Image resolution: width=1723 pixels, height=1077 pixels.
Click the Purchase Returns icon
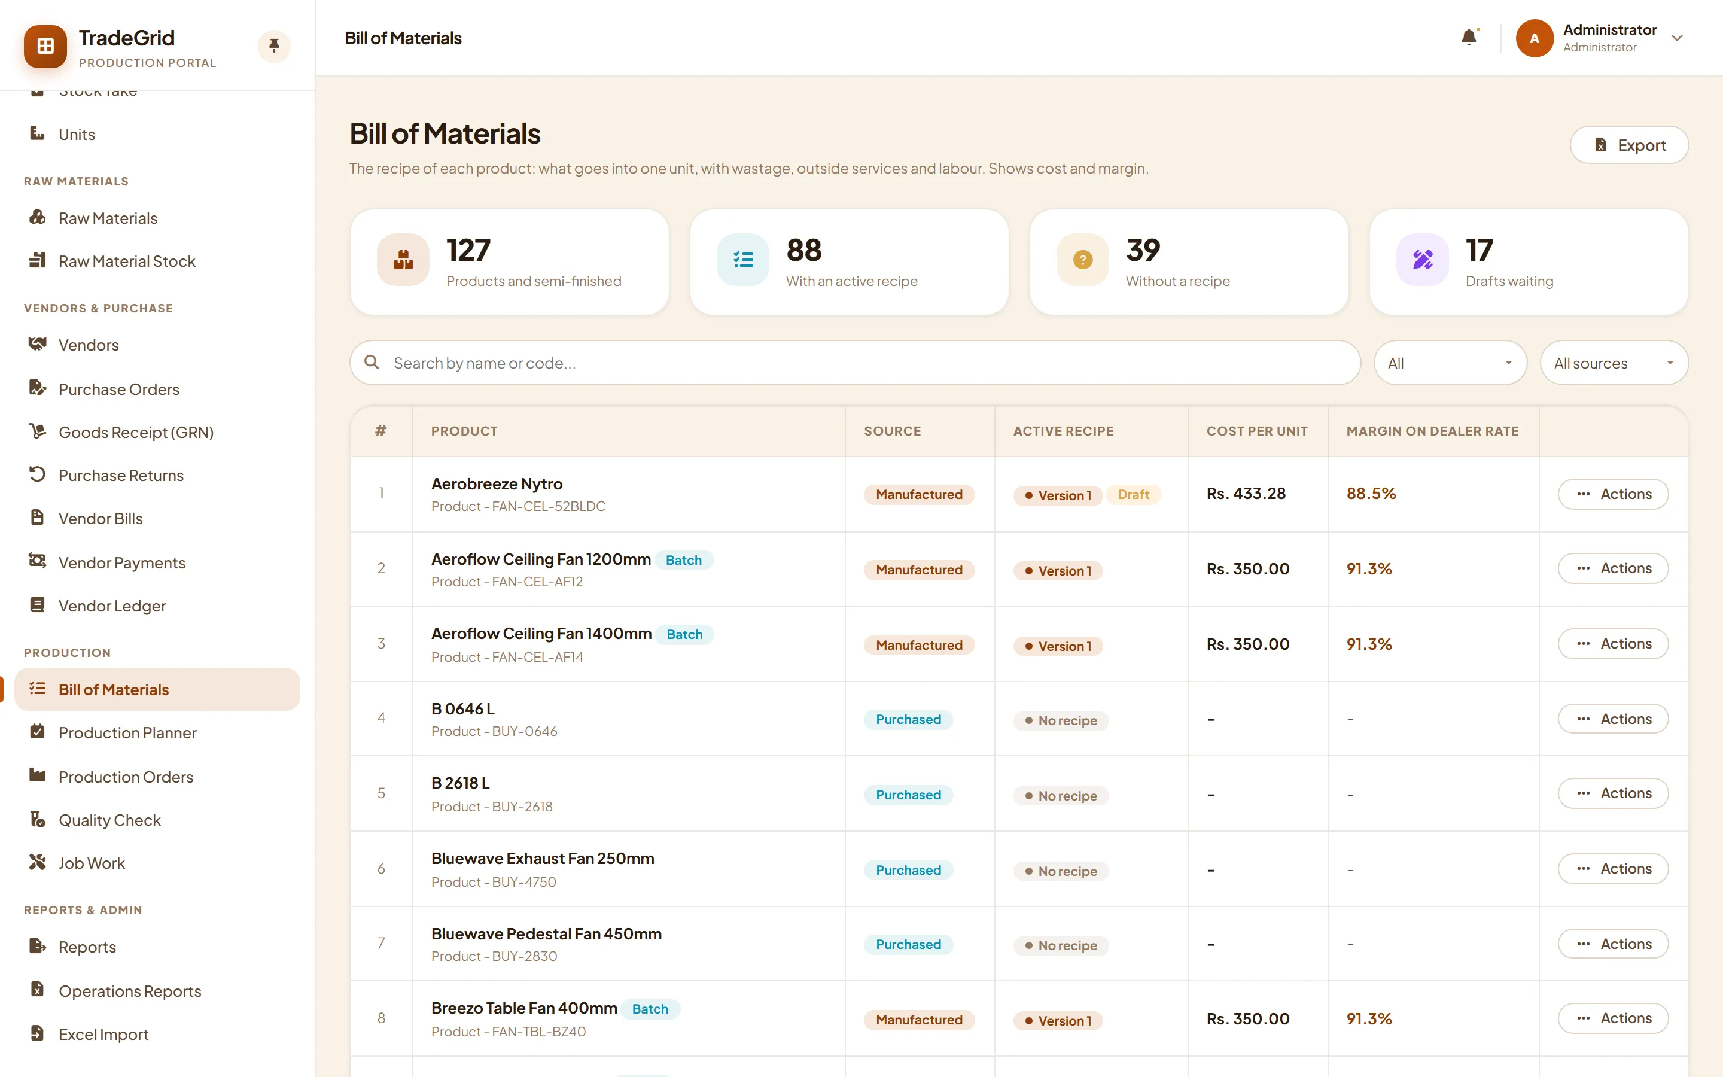37,474
